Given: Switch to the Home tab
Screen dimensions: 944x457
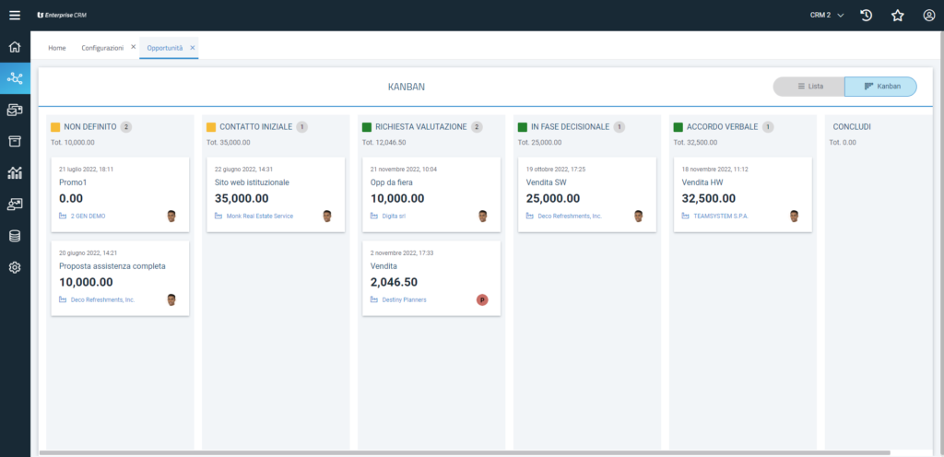Looking at the screenshot, I should point(57,48).
